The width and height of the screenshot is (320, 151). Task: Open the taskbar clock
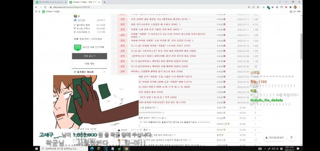[290, 149]
